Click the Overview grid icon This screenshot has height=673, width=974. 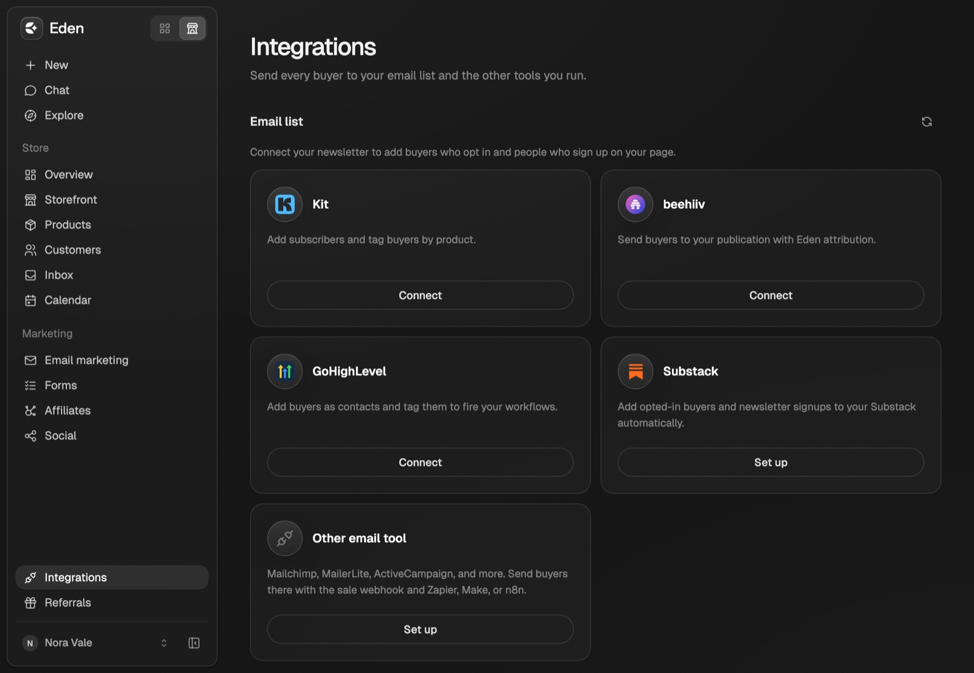pos(30,175)
